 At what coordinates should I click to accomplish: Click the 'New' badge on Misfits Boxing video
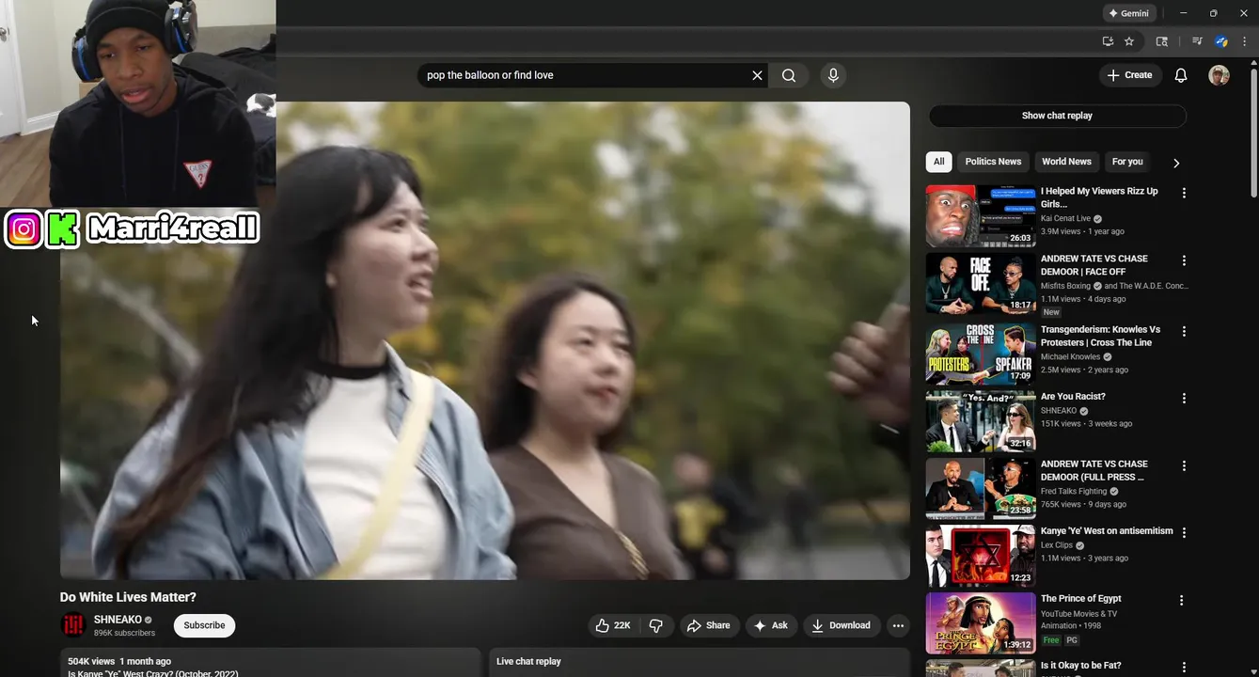tap(1051, 312)
